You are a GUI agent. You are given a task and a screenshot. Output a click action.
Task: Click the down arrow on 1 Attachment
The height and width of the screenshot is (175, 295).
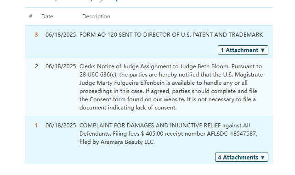click(263, 50)
